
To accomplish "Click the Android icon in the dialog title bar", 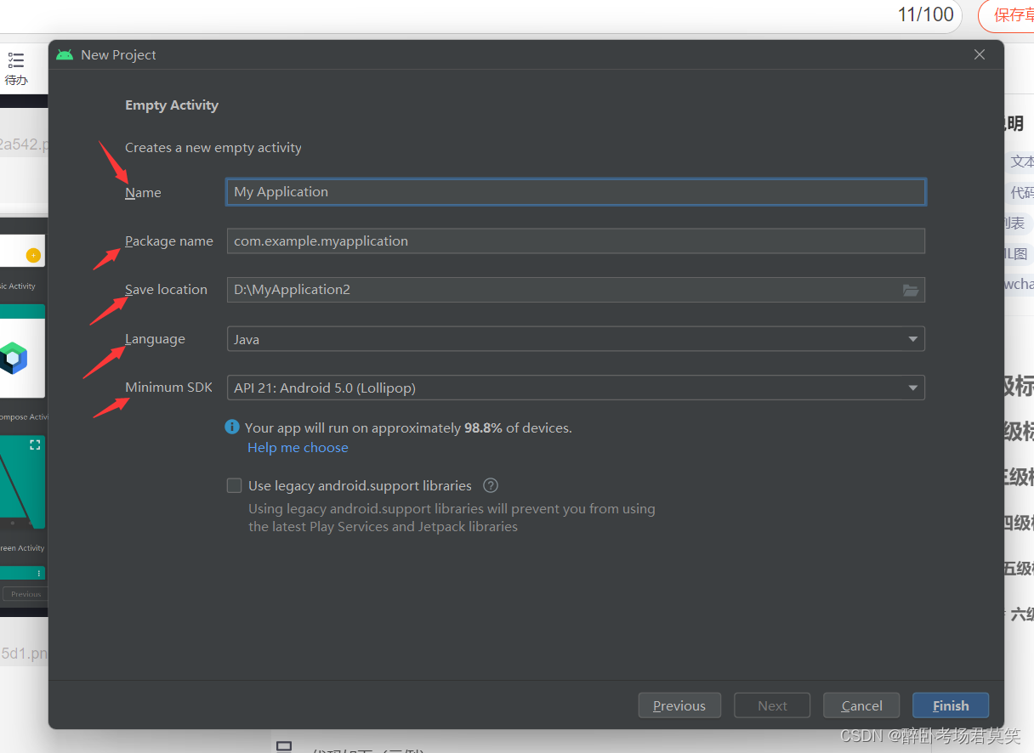I will tap(65, 54).
